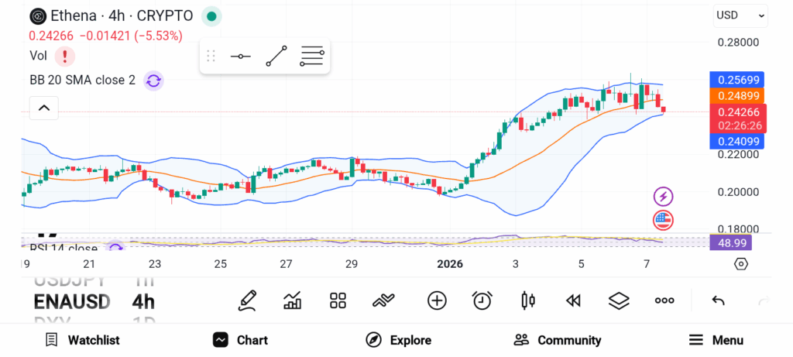Open the indicators chart icon
793x357 pixels.
point(293,300)
